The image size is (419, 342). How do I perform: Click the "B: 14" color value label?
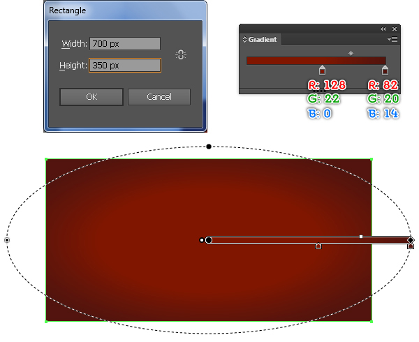click(383, 114)
